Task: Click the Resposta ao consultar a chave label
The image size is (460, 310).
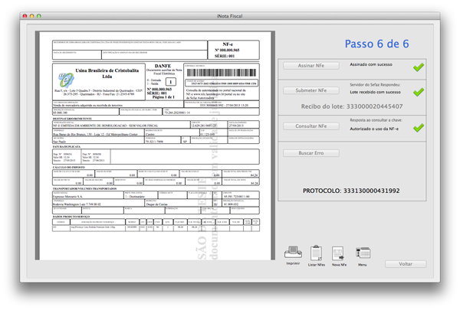Action: tap(376, 120)
